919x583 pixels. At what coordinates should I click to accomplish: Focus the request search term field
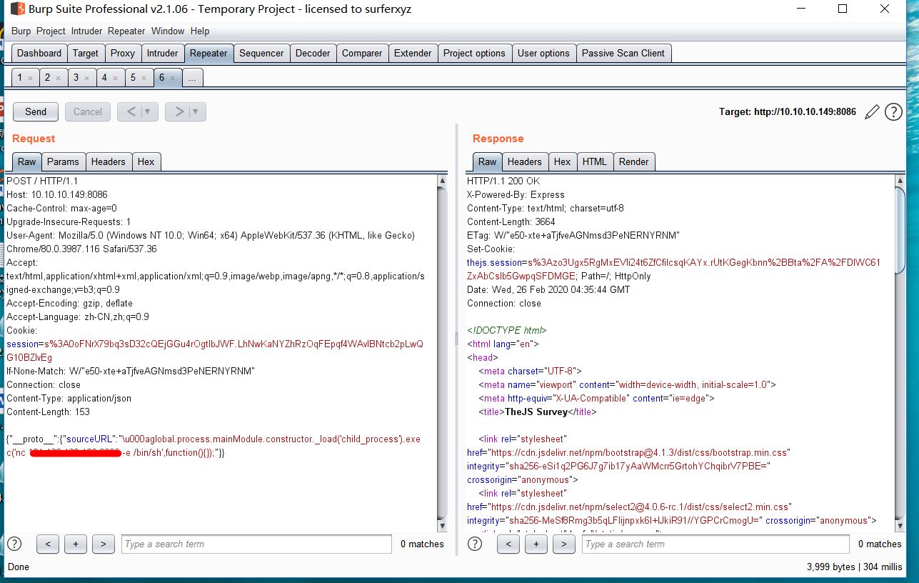click(256, 544)
